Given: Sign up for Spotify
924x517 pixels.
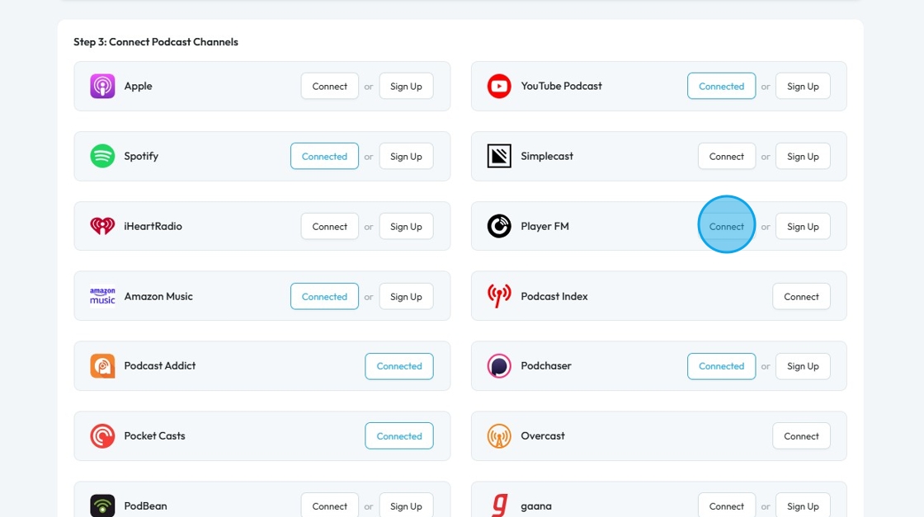Looking at the screenshot, I should pos(406,156).
